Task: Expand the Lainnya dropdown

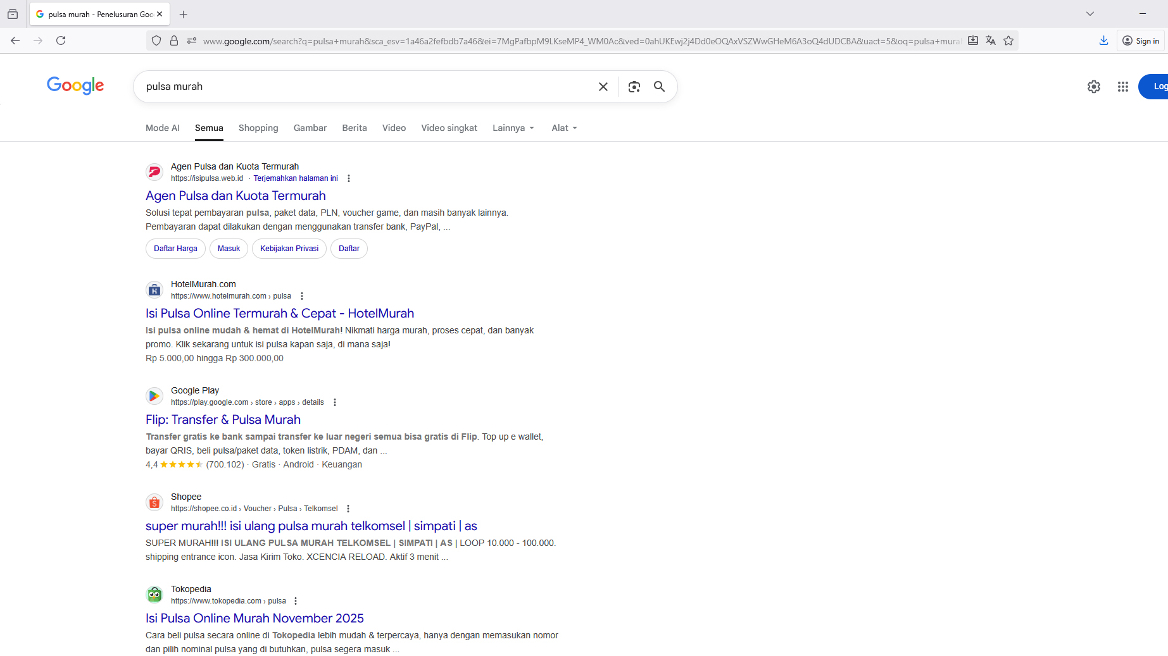Action: (x=513, y=128)
